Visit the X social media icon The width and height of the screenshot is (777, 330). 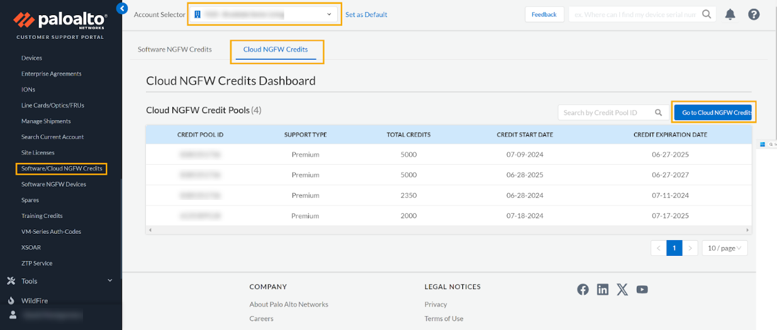(622, 289)
